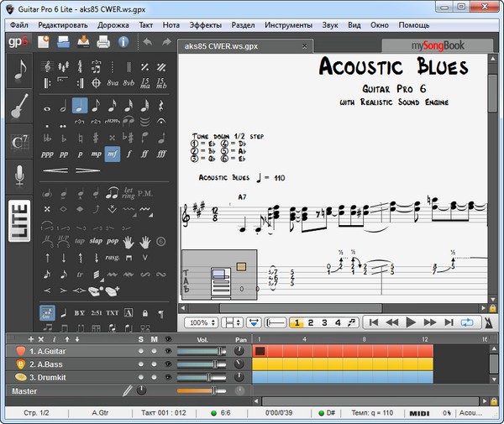Click the print icon in the toolbar

click(102, 41)
